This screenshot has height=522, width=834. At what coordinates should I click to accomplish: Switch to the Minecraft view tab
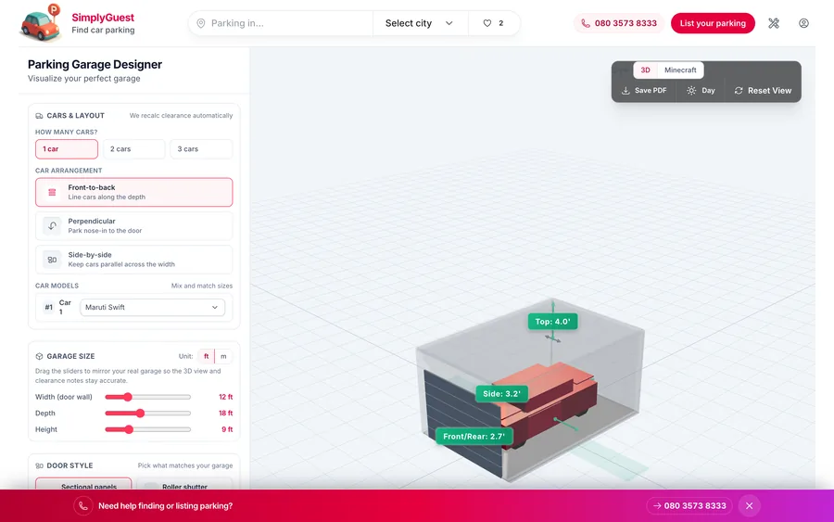tap(680, 70)
